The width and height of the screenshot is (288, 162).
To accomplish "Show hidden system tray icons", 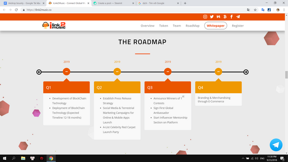I will pyautogui.click(x=243, y=158).
